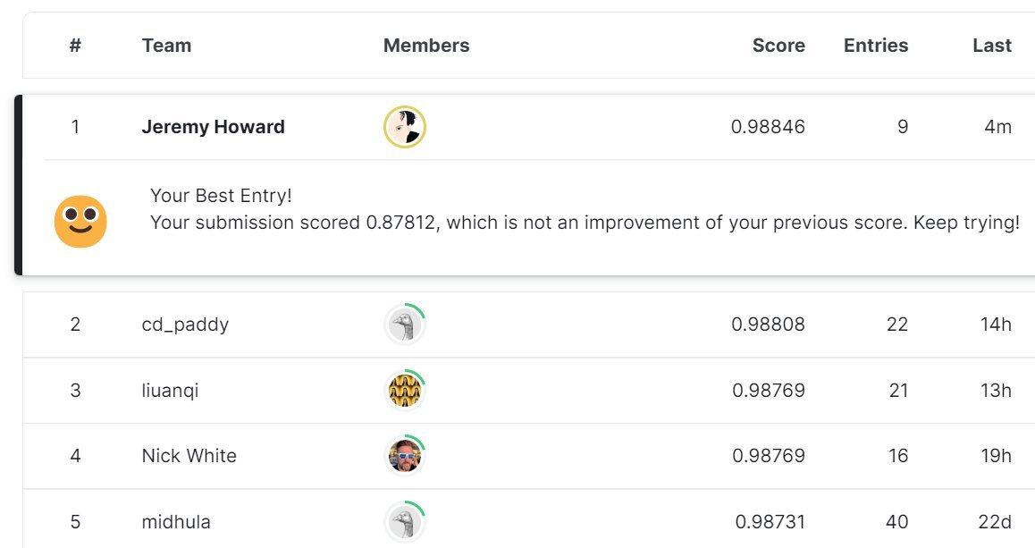The image size is (1035, 548).
Task: Click cd_paddy's goose avatar icon
Action: (405, 325)
